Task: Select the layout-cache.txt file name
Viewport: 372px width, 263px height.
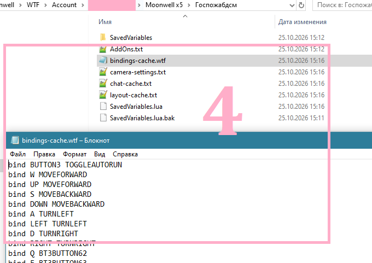Action: (133, 95)
